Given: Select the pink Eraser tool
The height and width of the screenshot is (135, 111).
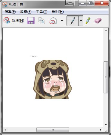Looking at the screenshot, I should point(98,21).
